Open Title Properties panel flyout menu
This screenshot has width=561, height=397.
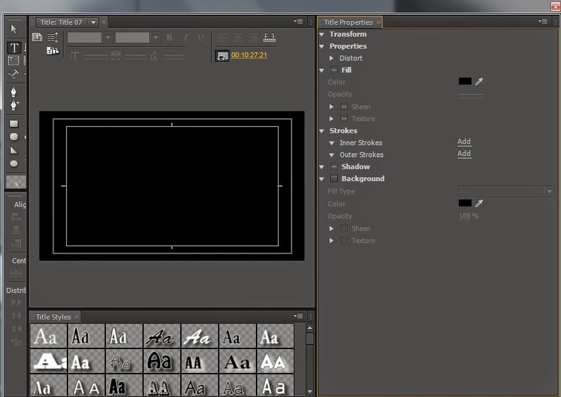point(542,21)
